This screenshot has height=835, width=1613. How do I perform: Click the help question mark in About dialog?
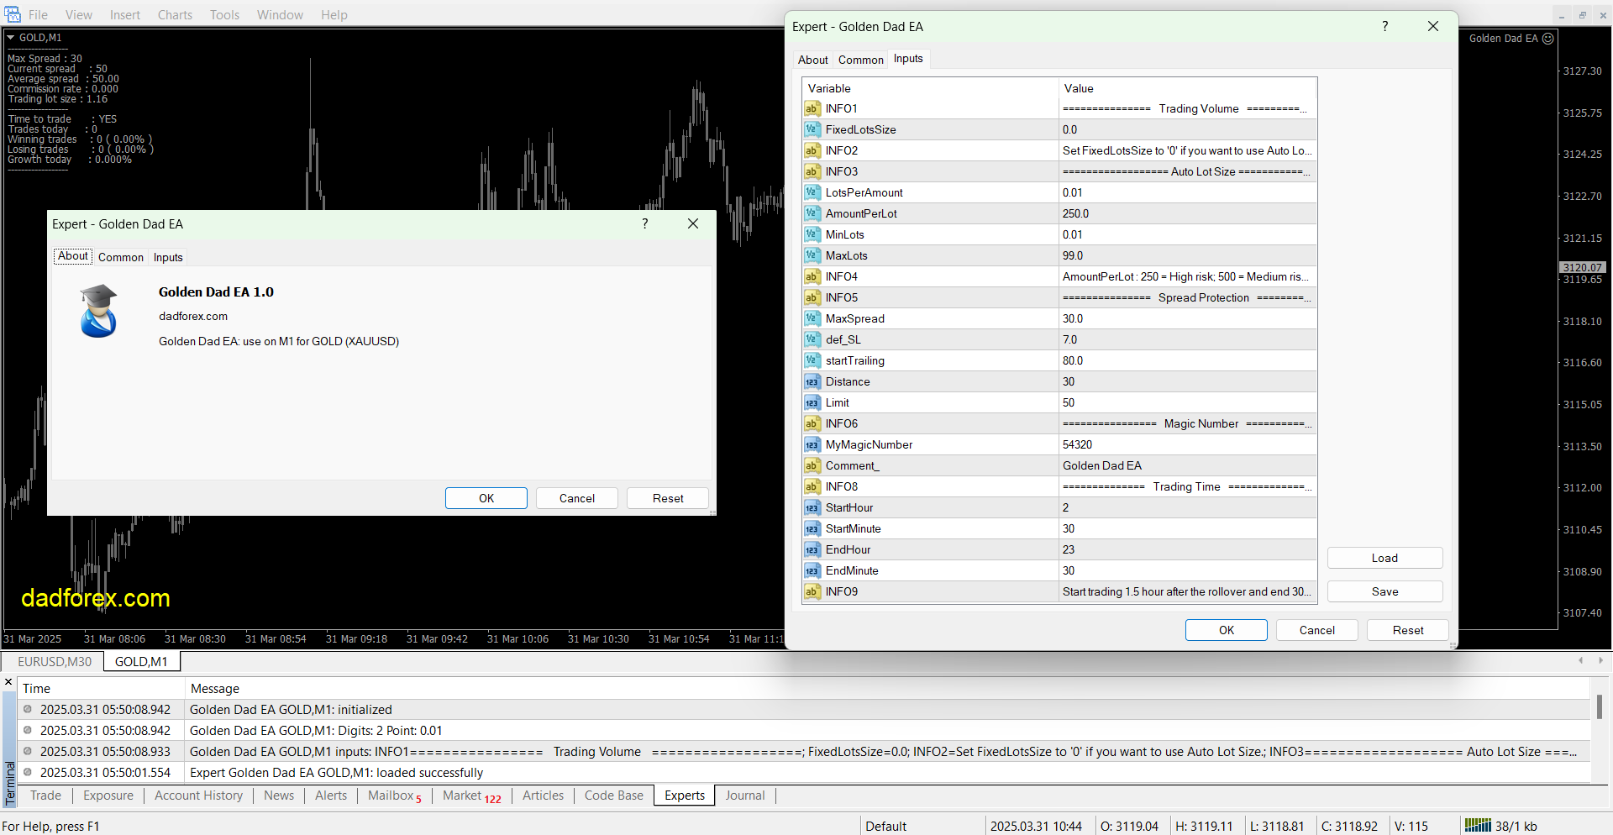pyautogui.click(x=644, y=224)
